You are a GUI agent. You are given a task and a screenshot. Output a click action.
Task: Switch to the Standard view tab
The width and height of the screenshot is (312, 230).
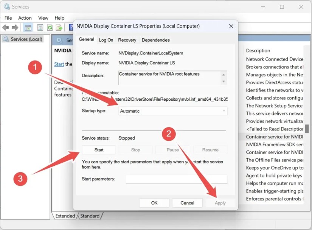(90, 216)
